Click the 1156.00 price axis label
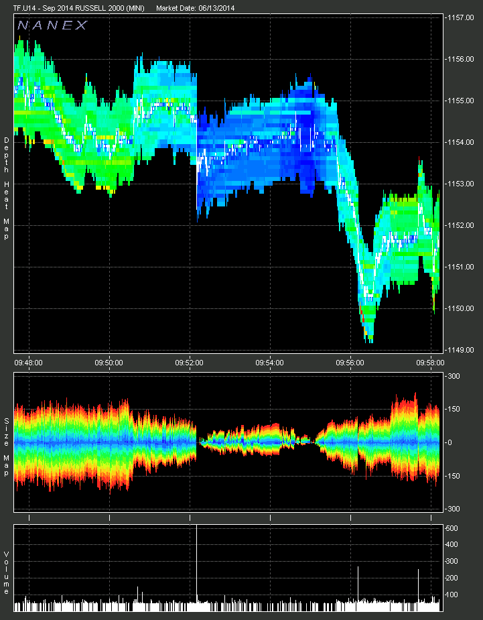The width and height of the screenshot is (483, 620). pos(460,59)
